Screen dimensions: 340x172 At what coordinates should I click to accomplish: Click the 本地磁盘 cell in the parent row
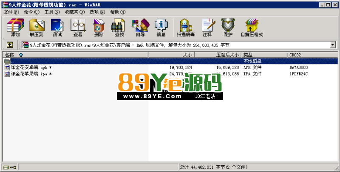[252, 61]
